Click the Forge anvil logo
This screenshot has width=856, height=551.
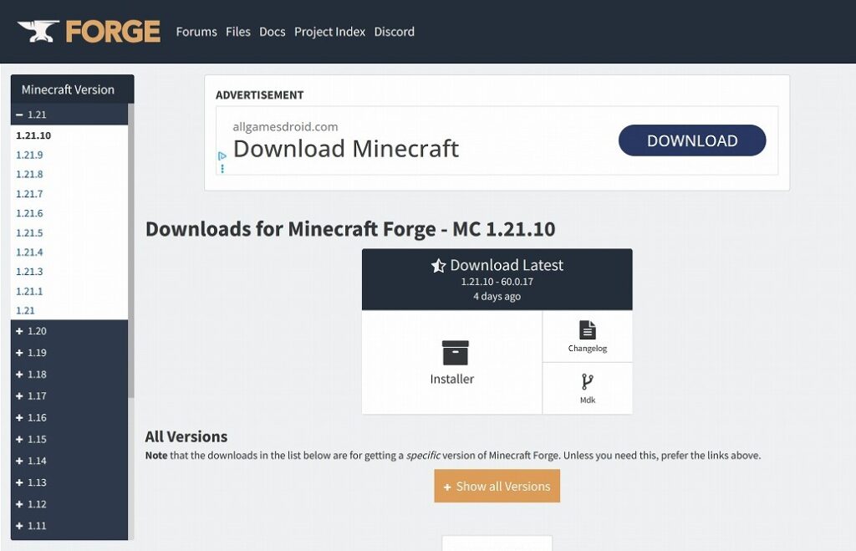pyautogui.click(x=38, y=32)
